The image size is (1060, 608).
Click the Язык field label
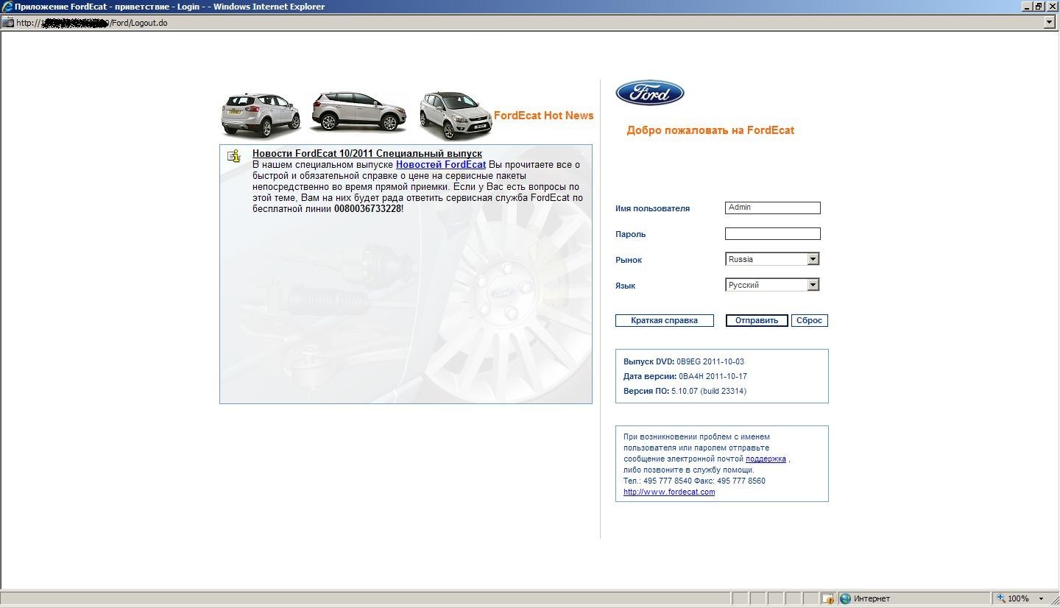pyautogui.click(x=625, y=286)
